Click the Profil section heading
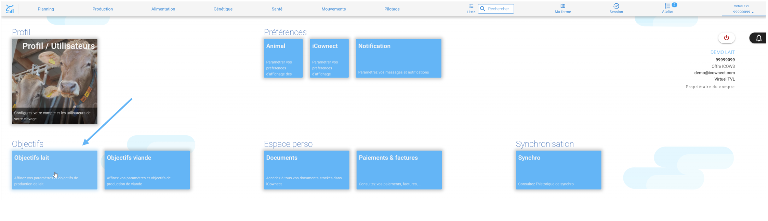The image size is (768, 221). point(21,32)
